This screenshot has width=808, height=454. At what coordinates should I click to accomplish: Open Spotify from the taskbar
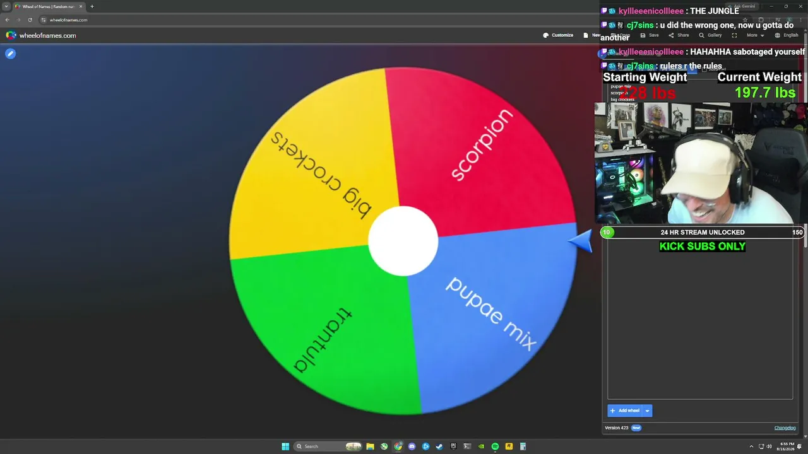(495, 446)
